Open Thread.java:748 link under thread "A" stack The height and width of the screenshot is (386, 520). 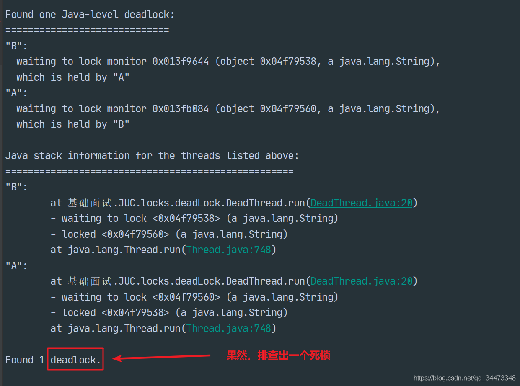229,329
